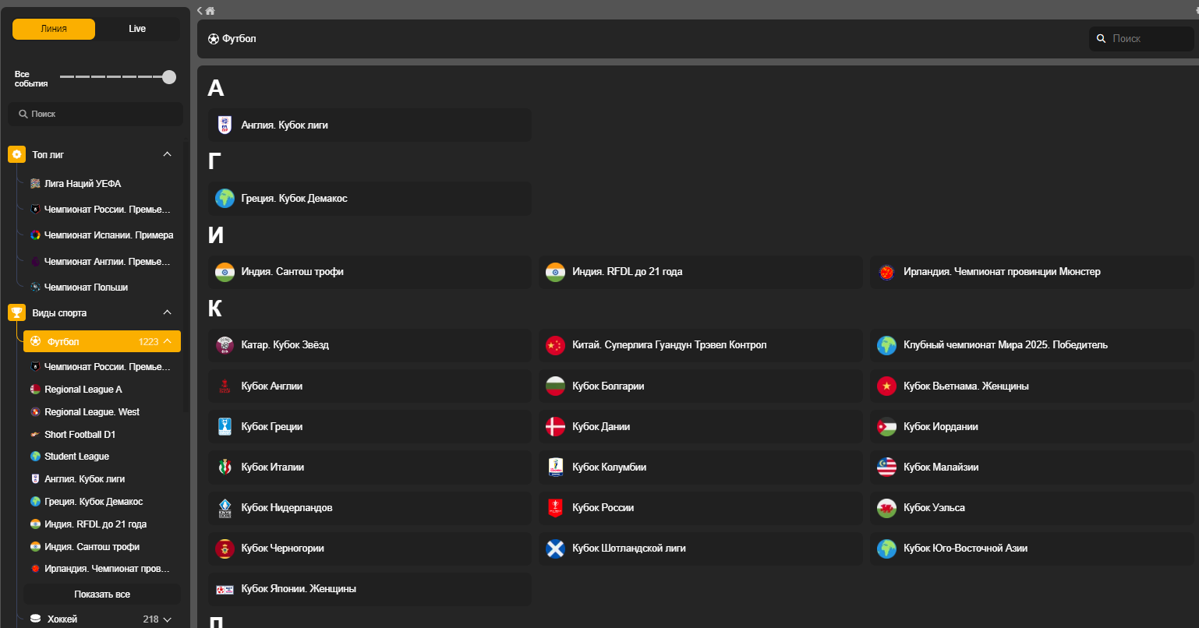1199x628 pixels.
Task: Click the back arrow beside home icon
Action: [x=200, y=11]
